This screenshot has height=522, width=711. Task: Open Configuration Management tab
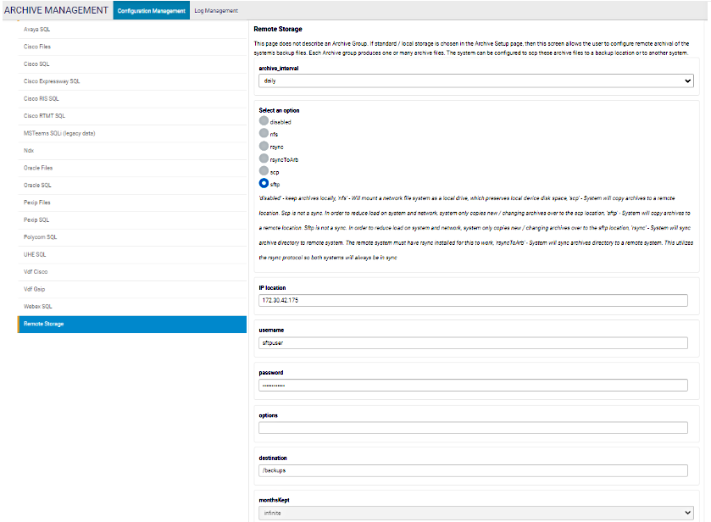pyautogui.click(x=151, y=10)
